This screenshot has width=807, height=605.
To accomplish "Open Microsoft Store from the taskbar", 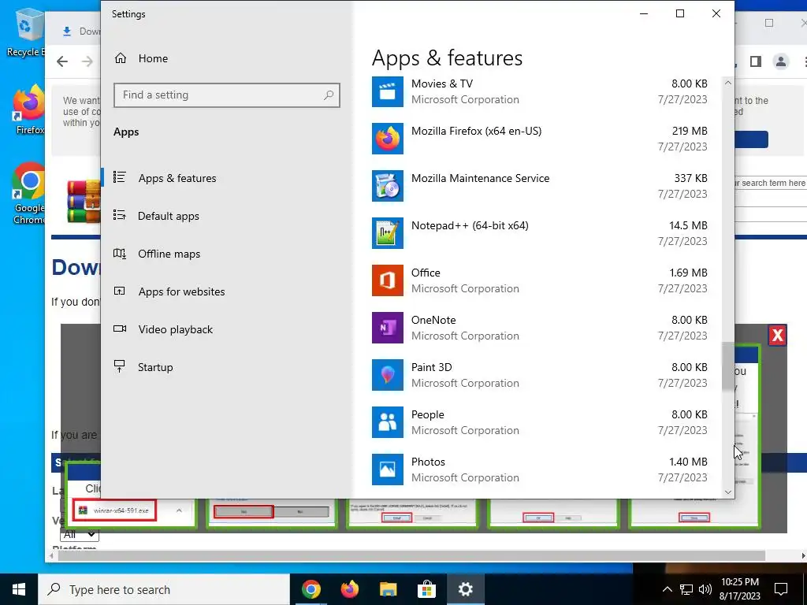I will [x=426, y=589].
